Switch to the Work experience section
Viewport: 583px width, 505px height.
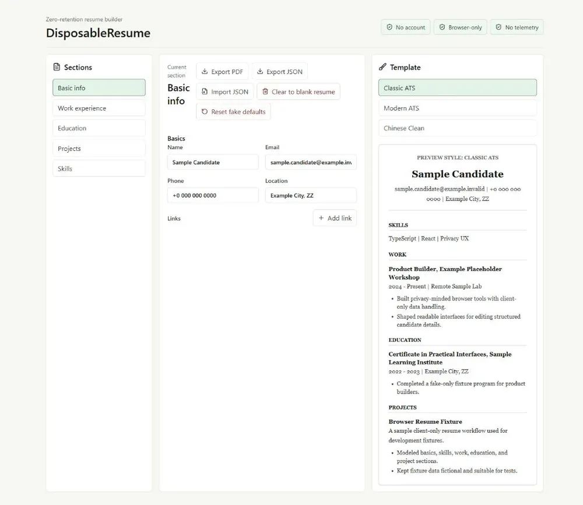[x=99, y=108]
